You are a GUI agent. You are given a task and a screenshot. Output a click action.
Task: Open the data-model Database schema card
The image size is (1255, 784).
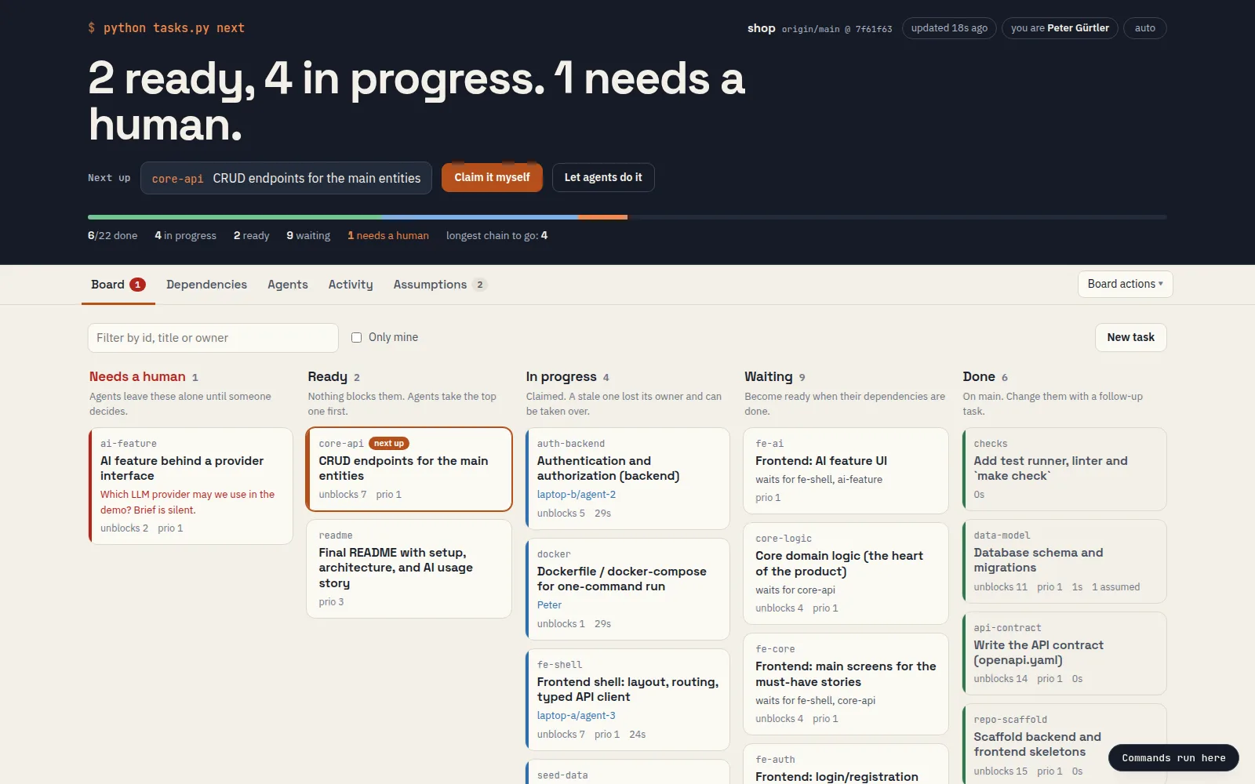[x=1064, y=561]
